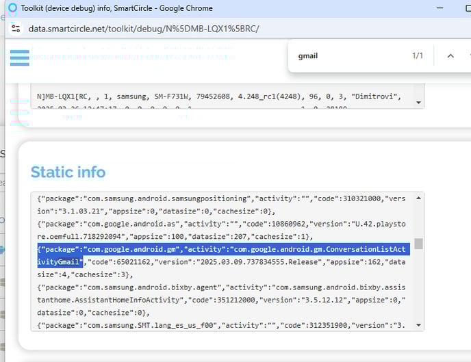Click the re.oemfull.718292094 appsize line
The height and width of the screenshot is (362, 471).
[x=175, y=237]
